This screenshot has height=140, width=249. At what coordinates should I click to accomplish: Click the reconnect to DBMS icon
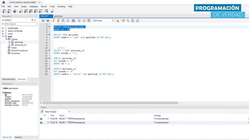click(x=52, y=11)
